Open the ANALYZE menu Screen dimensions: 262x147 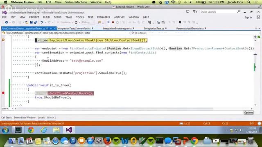[x=119, y=17]
